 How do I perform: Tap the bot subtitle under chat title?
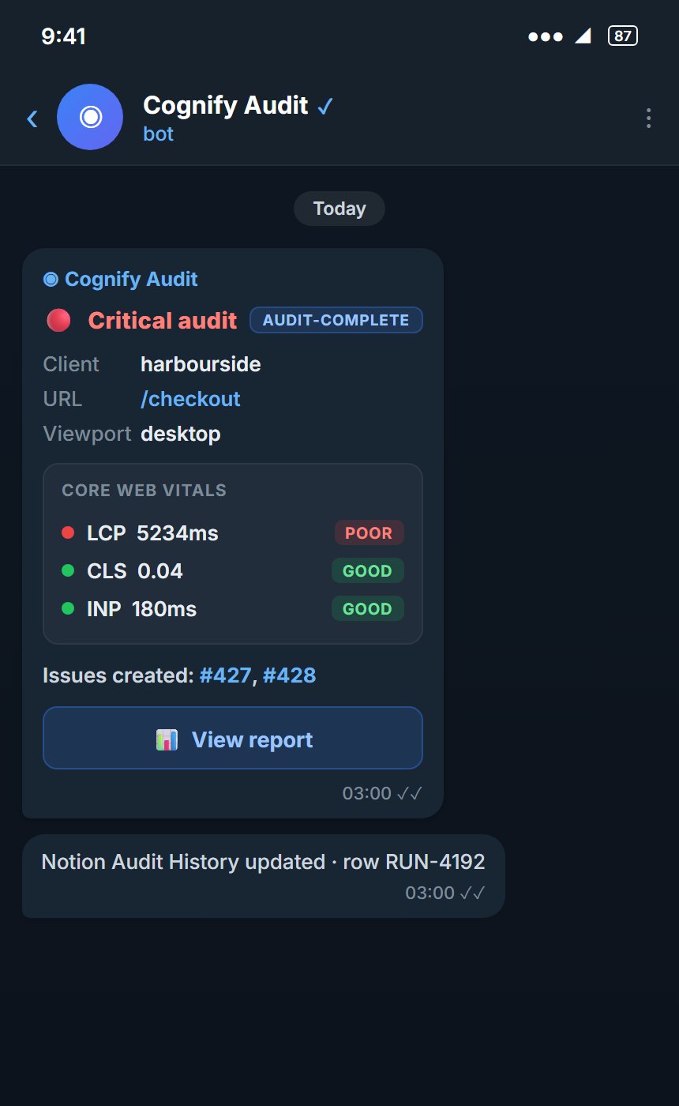tap(158, 134)
